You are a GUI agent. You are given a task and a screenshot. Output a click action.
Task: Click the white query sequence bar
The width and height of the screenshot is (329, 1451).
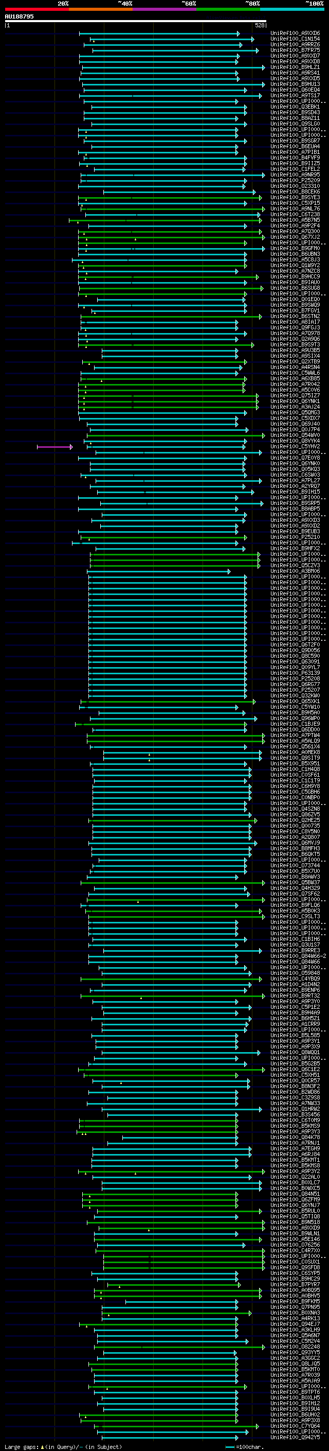[x=136, y=21]
